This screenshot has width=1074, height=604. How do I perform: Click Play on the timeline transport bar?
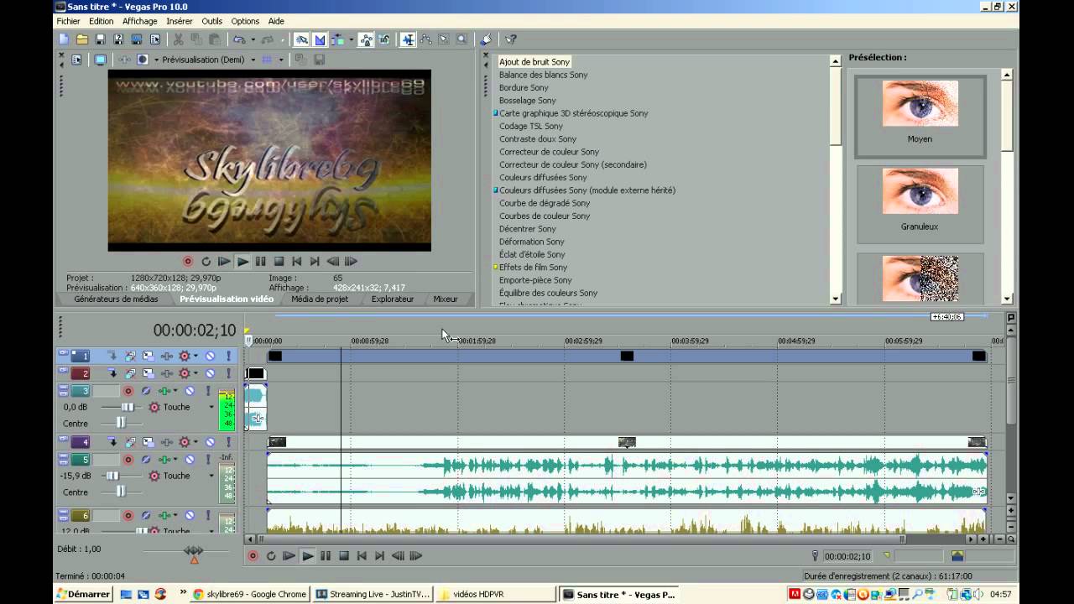click(308, 555)
